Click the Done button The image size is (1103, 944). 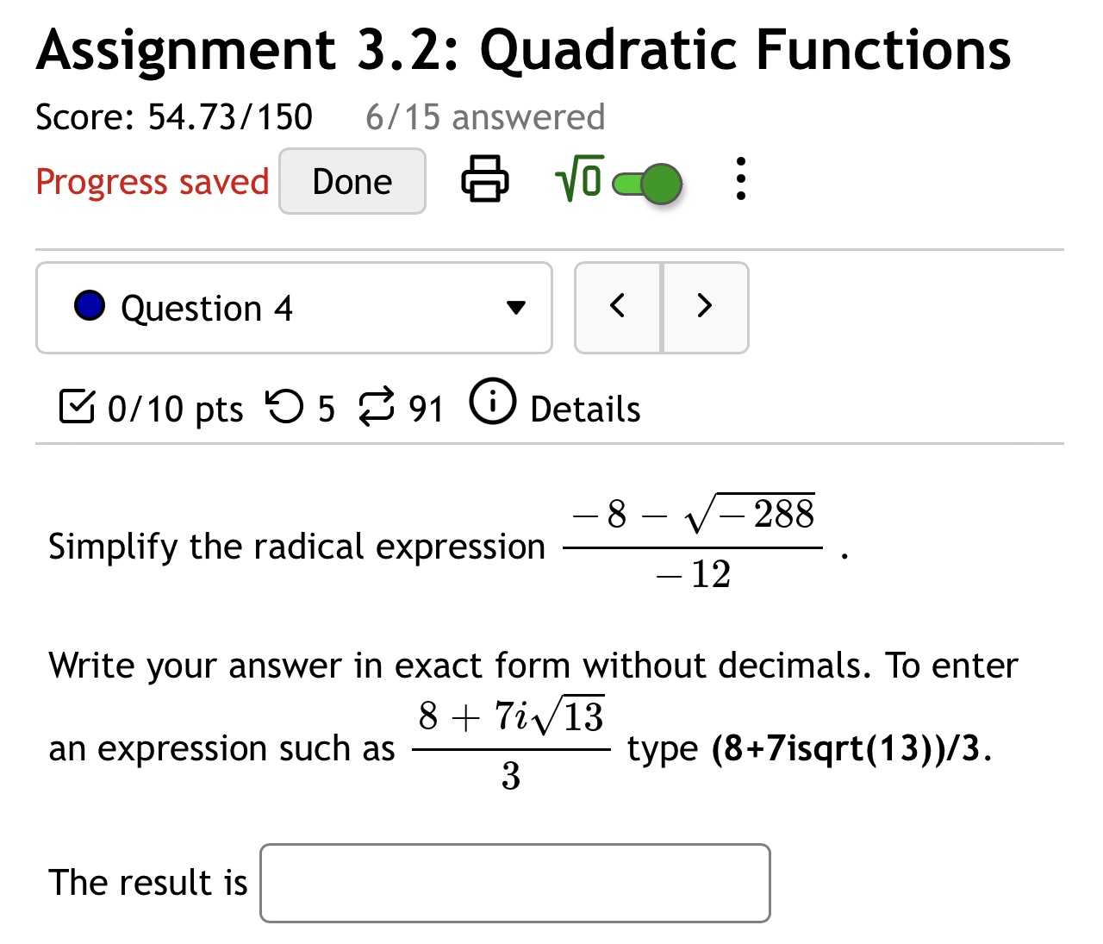tap(352, 181)
